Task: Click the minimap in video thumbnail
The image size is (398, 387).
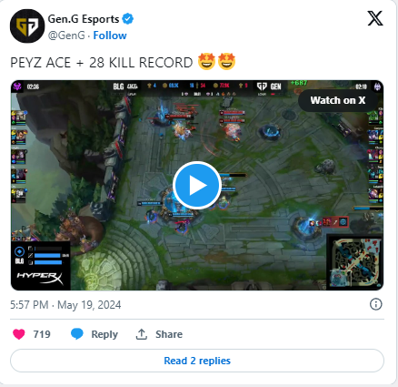Action: pos(355,261)
